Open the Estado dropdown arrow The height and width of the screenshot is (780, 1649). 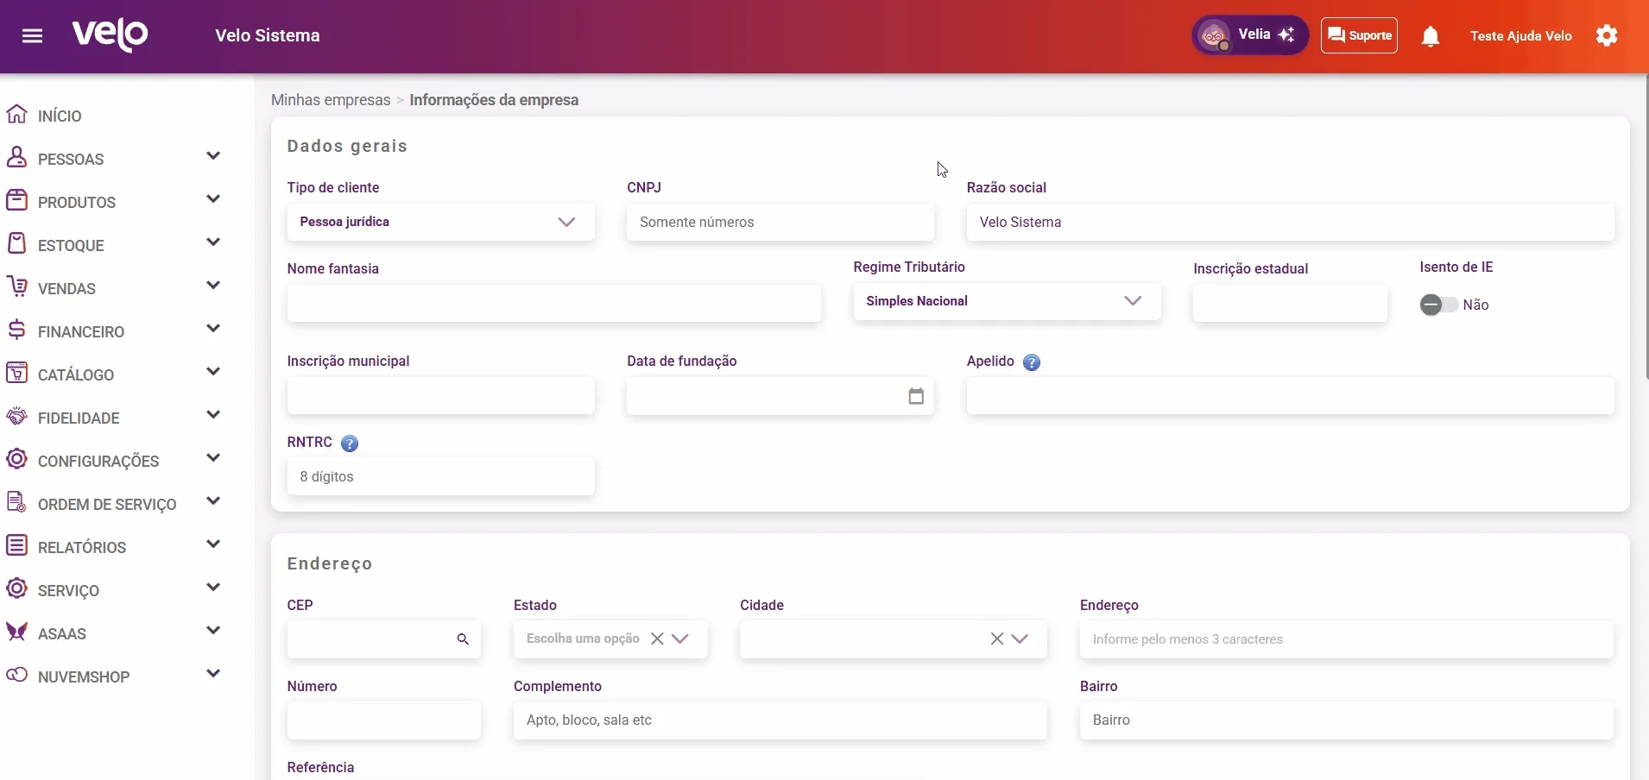(x=680, y=638)
